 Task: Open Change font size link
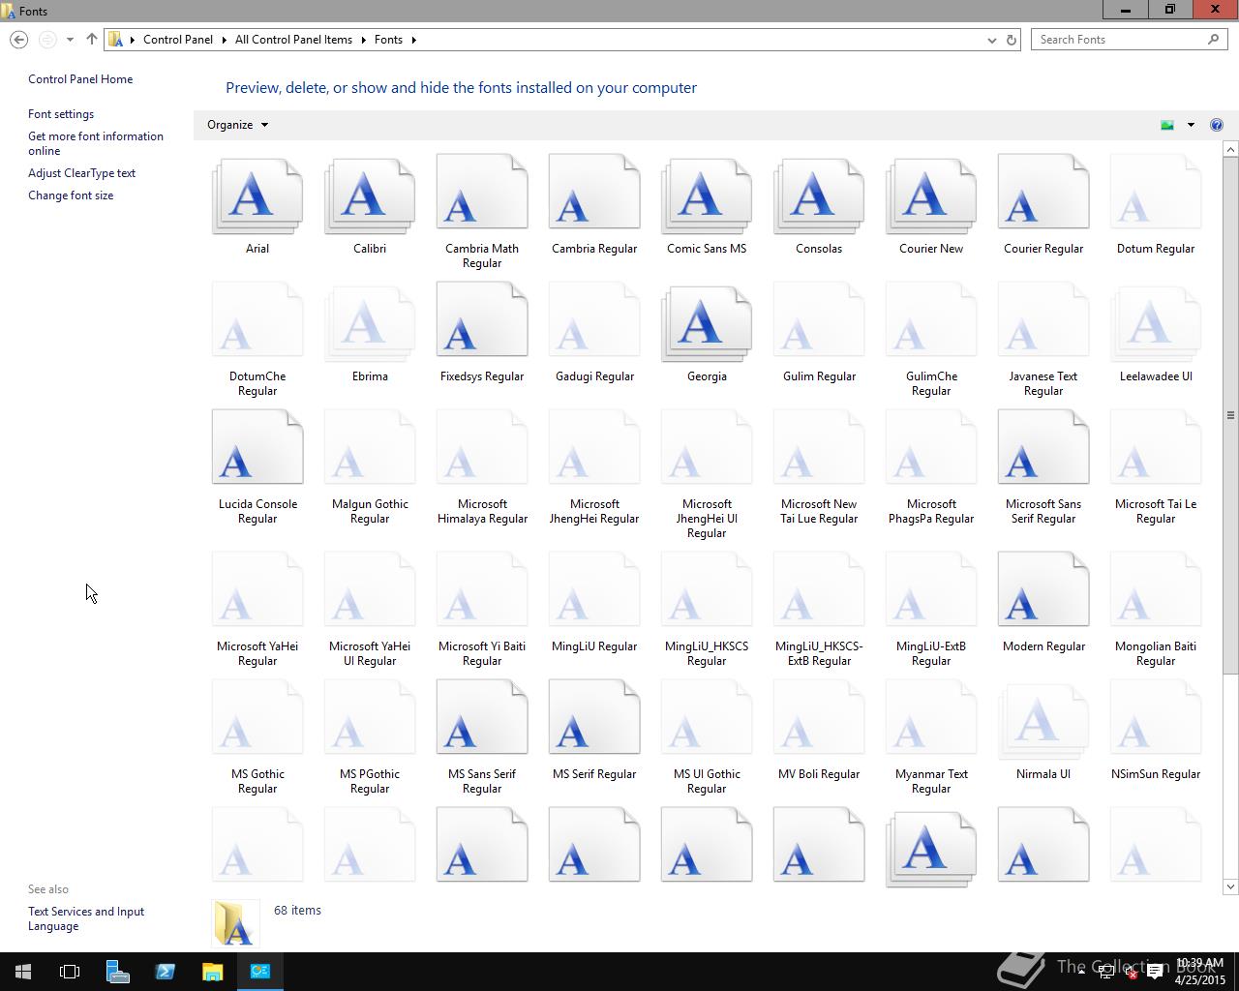coord(71,195)
